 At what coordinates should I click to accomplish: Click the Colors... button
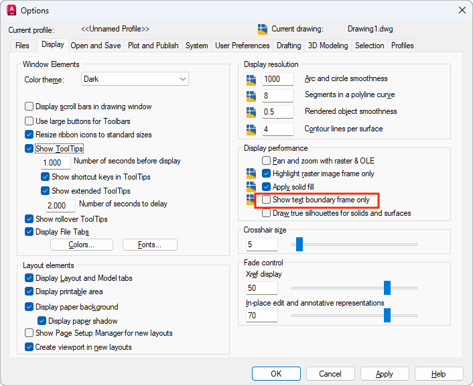click(x=82, y=245)
